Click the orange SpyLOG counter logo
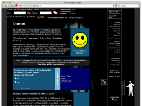Image resolution: width=142 pixels, height=106 pixels. click(x=41, y=17)
